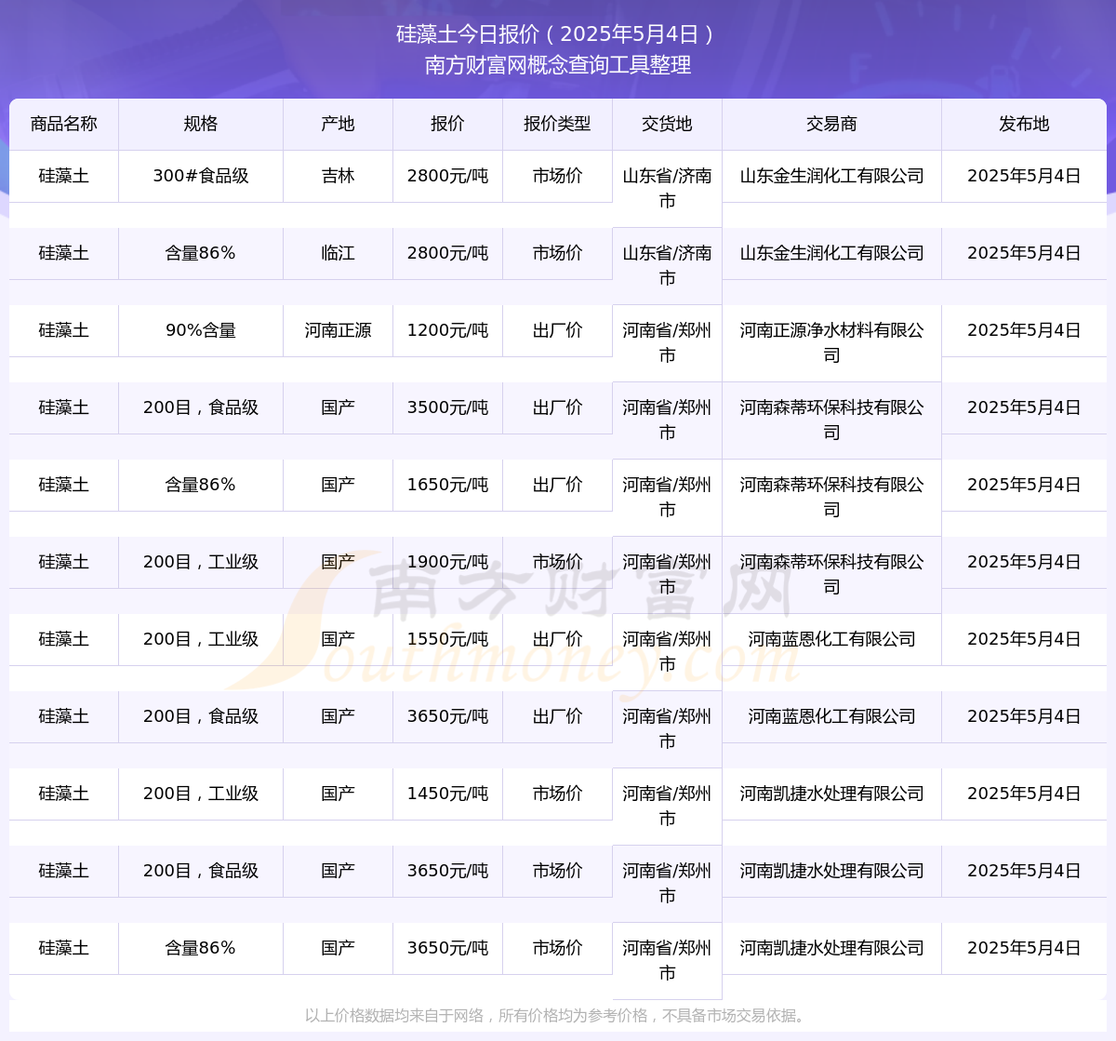Viewport: 1116px width, 1041px height.
Task: Select the 发布地 column header
Action: (x=1025, y=124)
